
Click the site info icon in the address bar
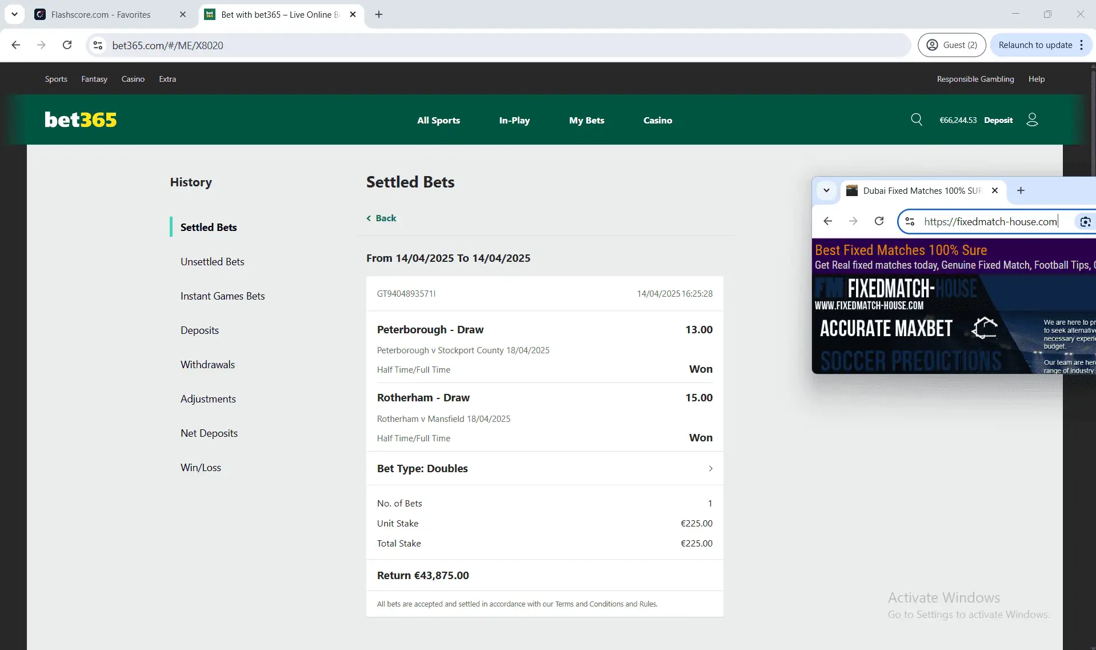[97, 45]
